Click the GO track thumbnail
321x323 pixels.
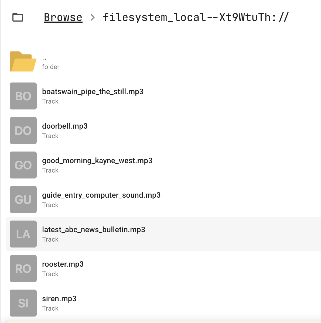23,165
